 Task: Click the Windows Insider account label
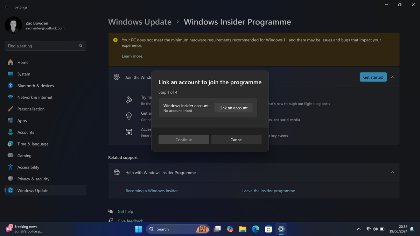186,106
